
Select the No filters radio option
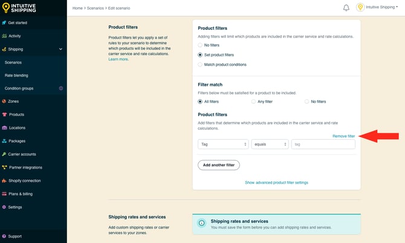tap(201, 45)
